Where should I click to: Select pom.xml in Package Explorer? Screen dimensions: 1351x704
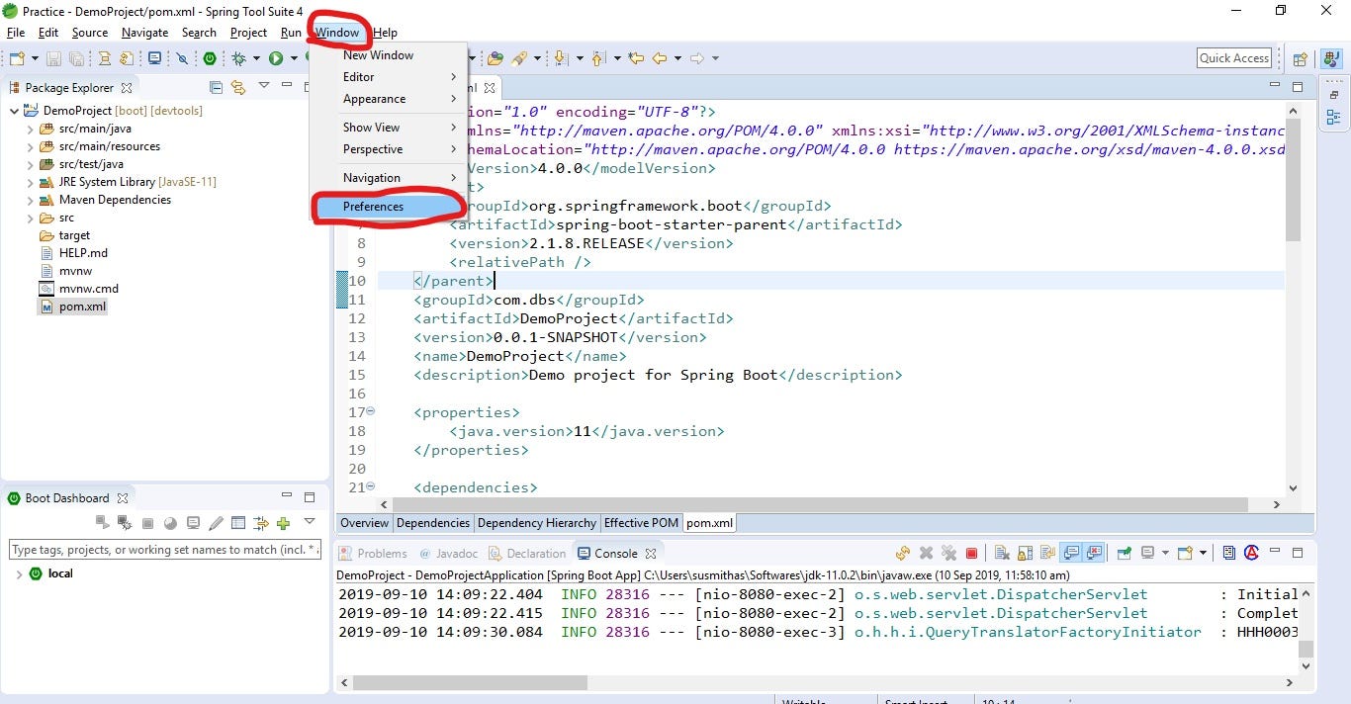pyautogui.click(x=72, y=307)
